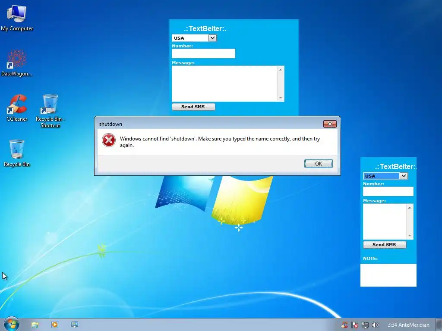Open the volume speaker tray icon
This screenshot has width=442, height=331.
coord(375,325)
